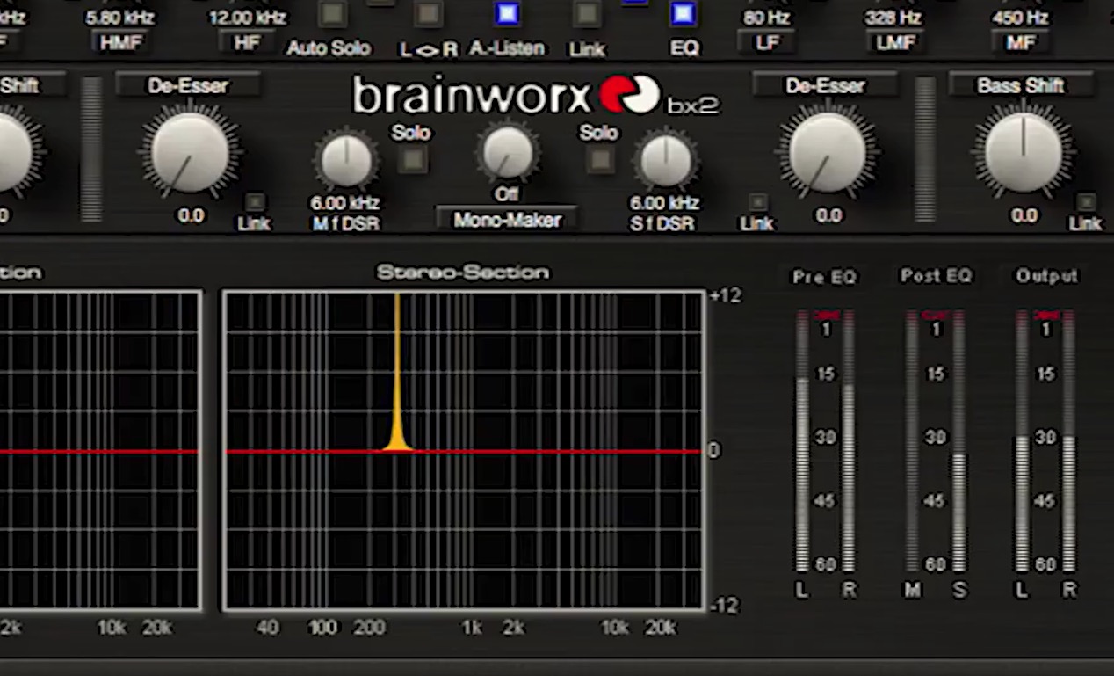Click the brainworx bx2 logo
1114x676 pixels.
click(x=536, y=95)
